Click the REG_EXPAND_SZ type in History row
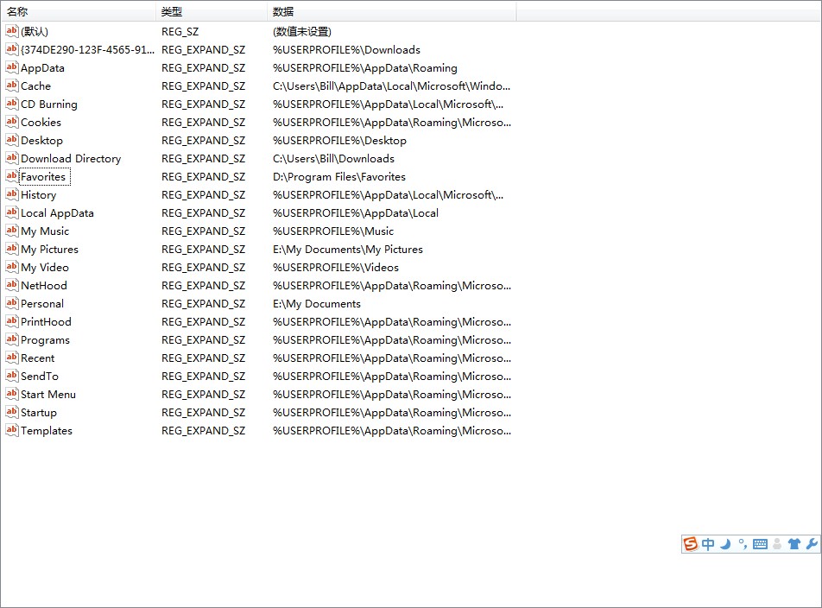Viewport: 822px width, 608px height. click(204, 195)
